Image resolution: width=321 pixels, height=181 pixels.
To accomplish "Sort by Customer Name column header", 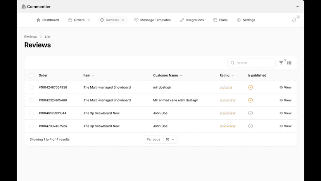I will click(166, 75).
